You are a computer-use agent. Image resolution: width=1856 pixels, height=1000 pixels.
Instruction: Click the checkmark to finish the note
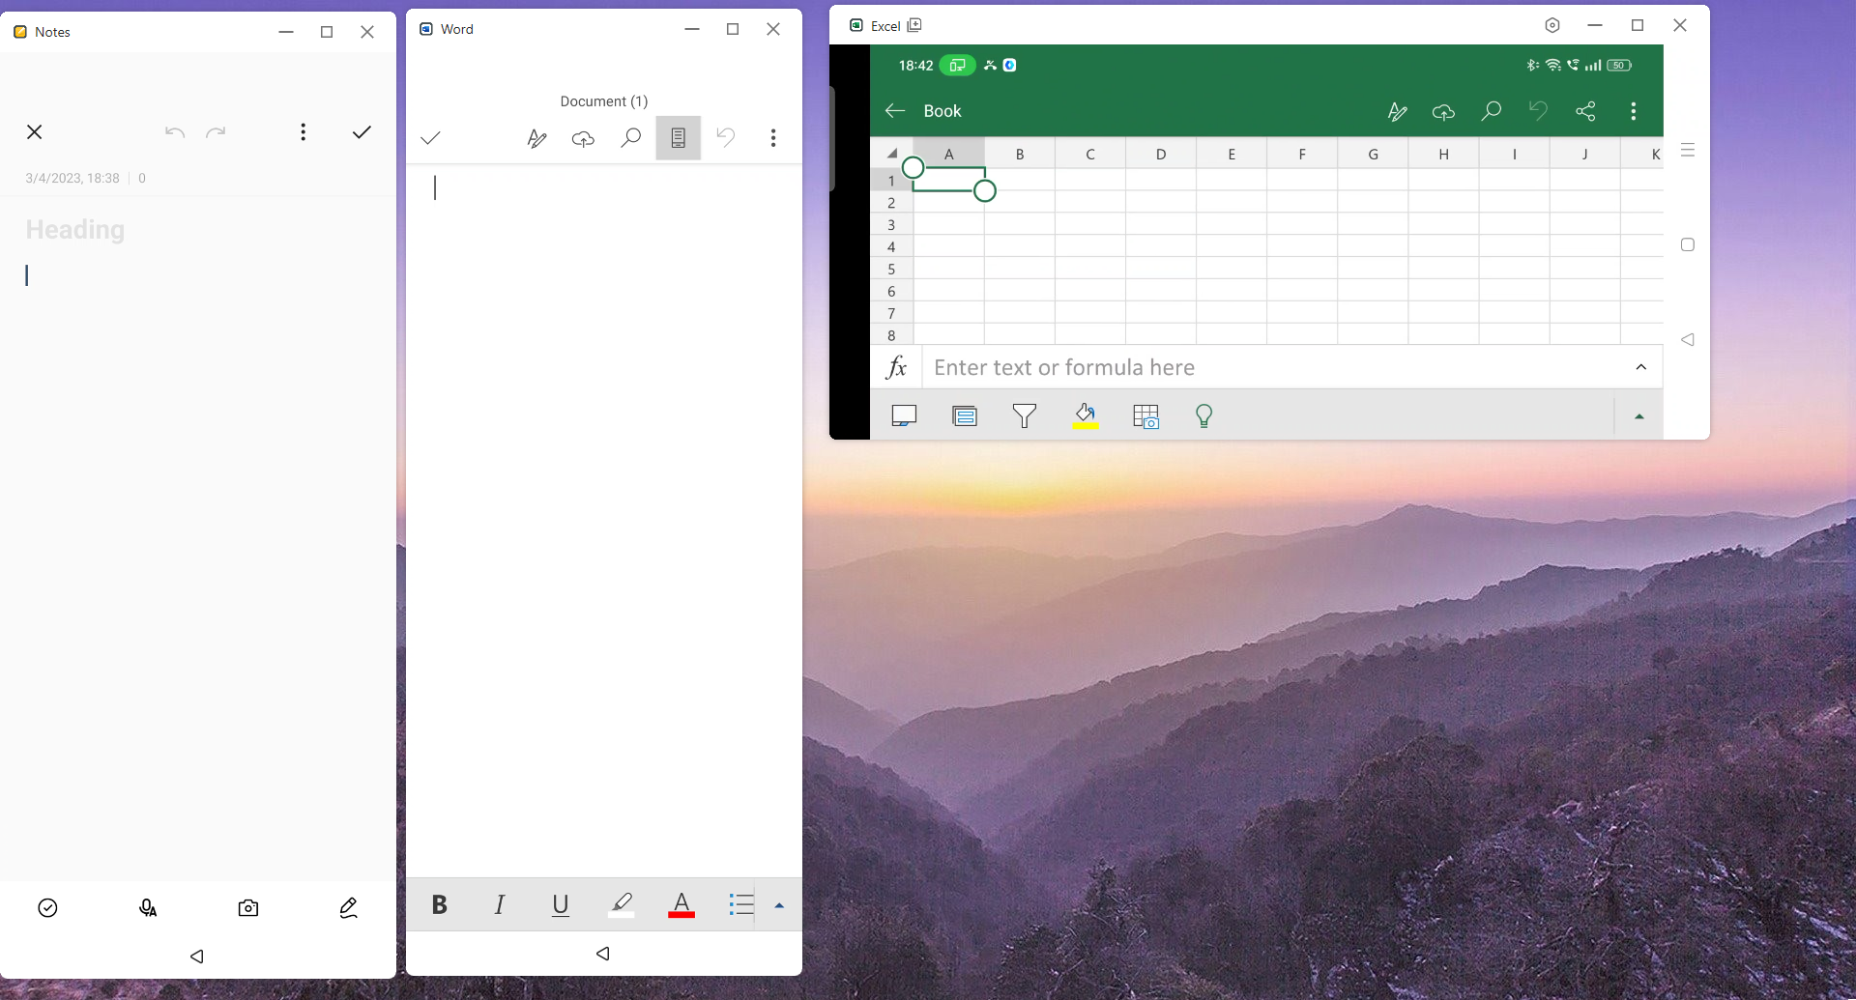[361, 131]
